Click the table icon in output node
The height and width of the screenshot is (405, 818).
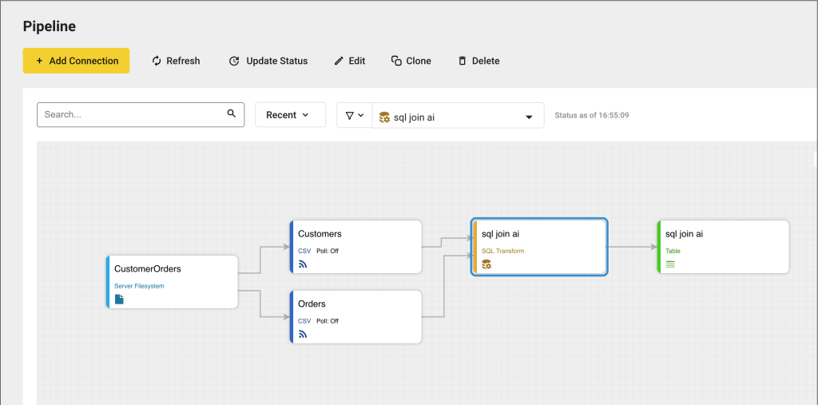pyautogui.click(x=670, y=264)
